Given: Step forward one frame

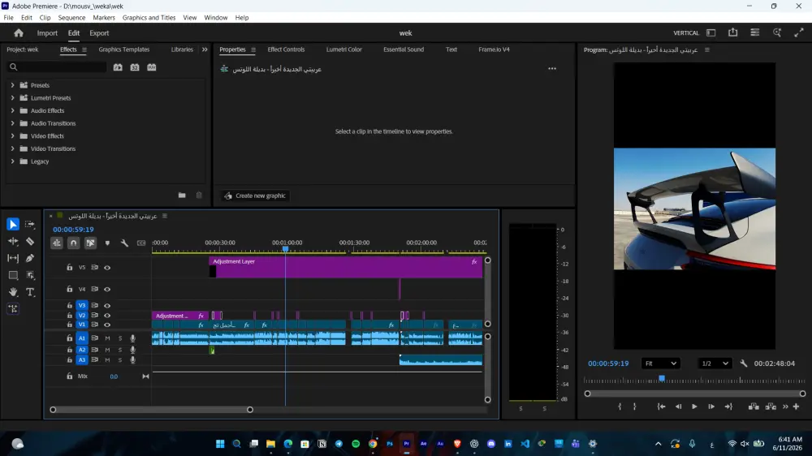Looking at the screenshot, I should click(711, 407).
